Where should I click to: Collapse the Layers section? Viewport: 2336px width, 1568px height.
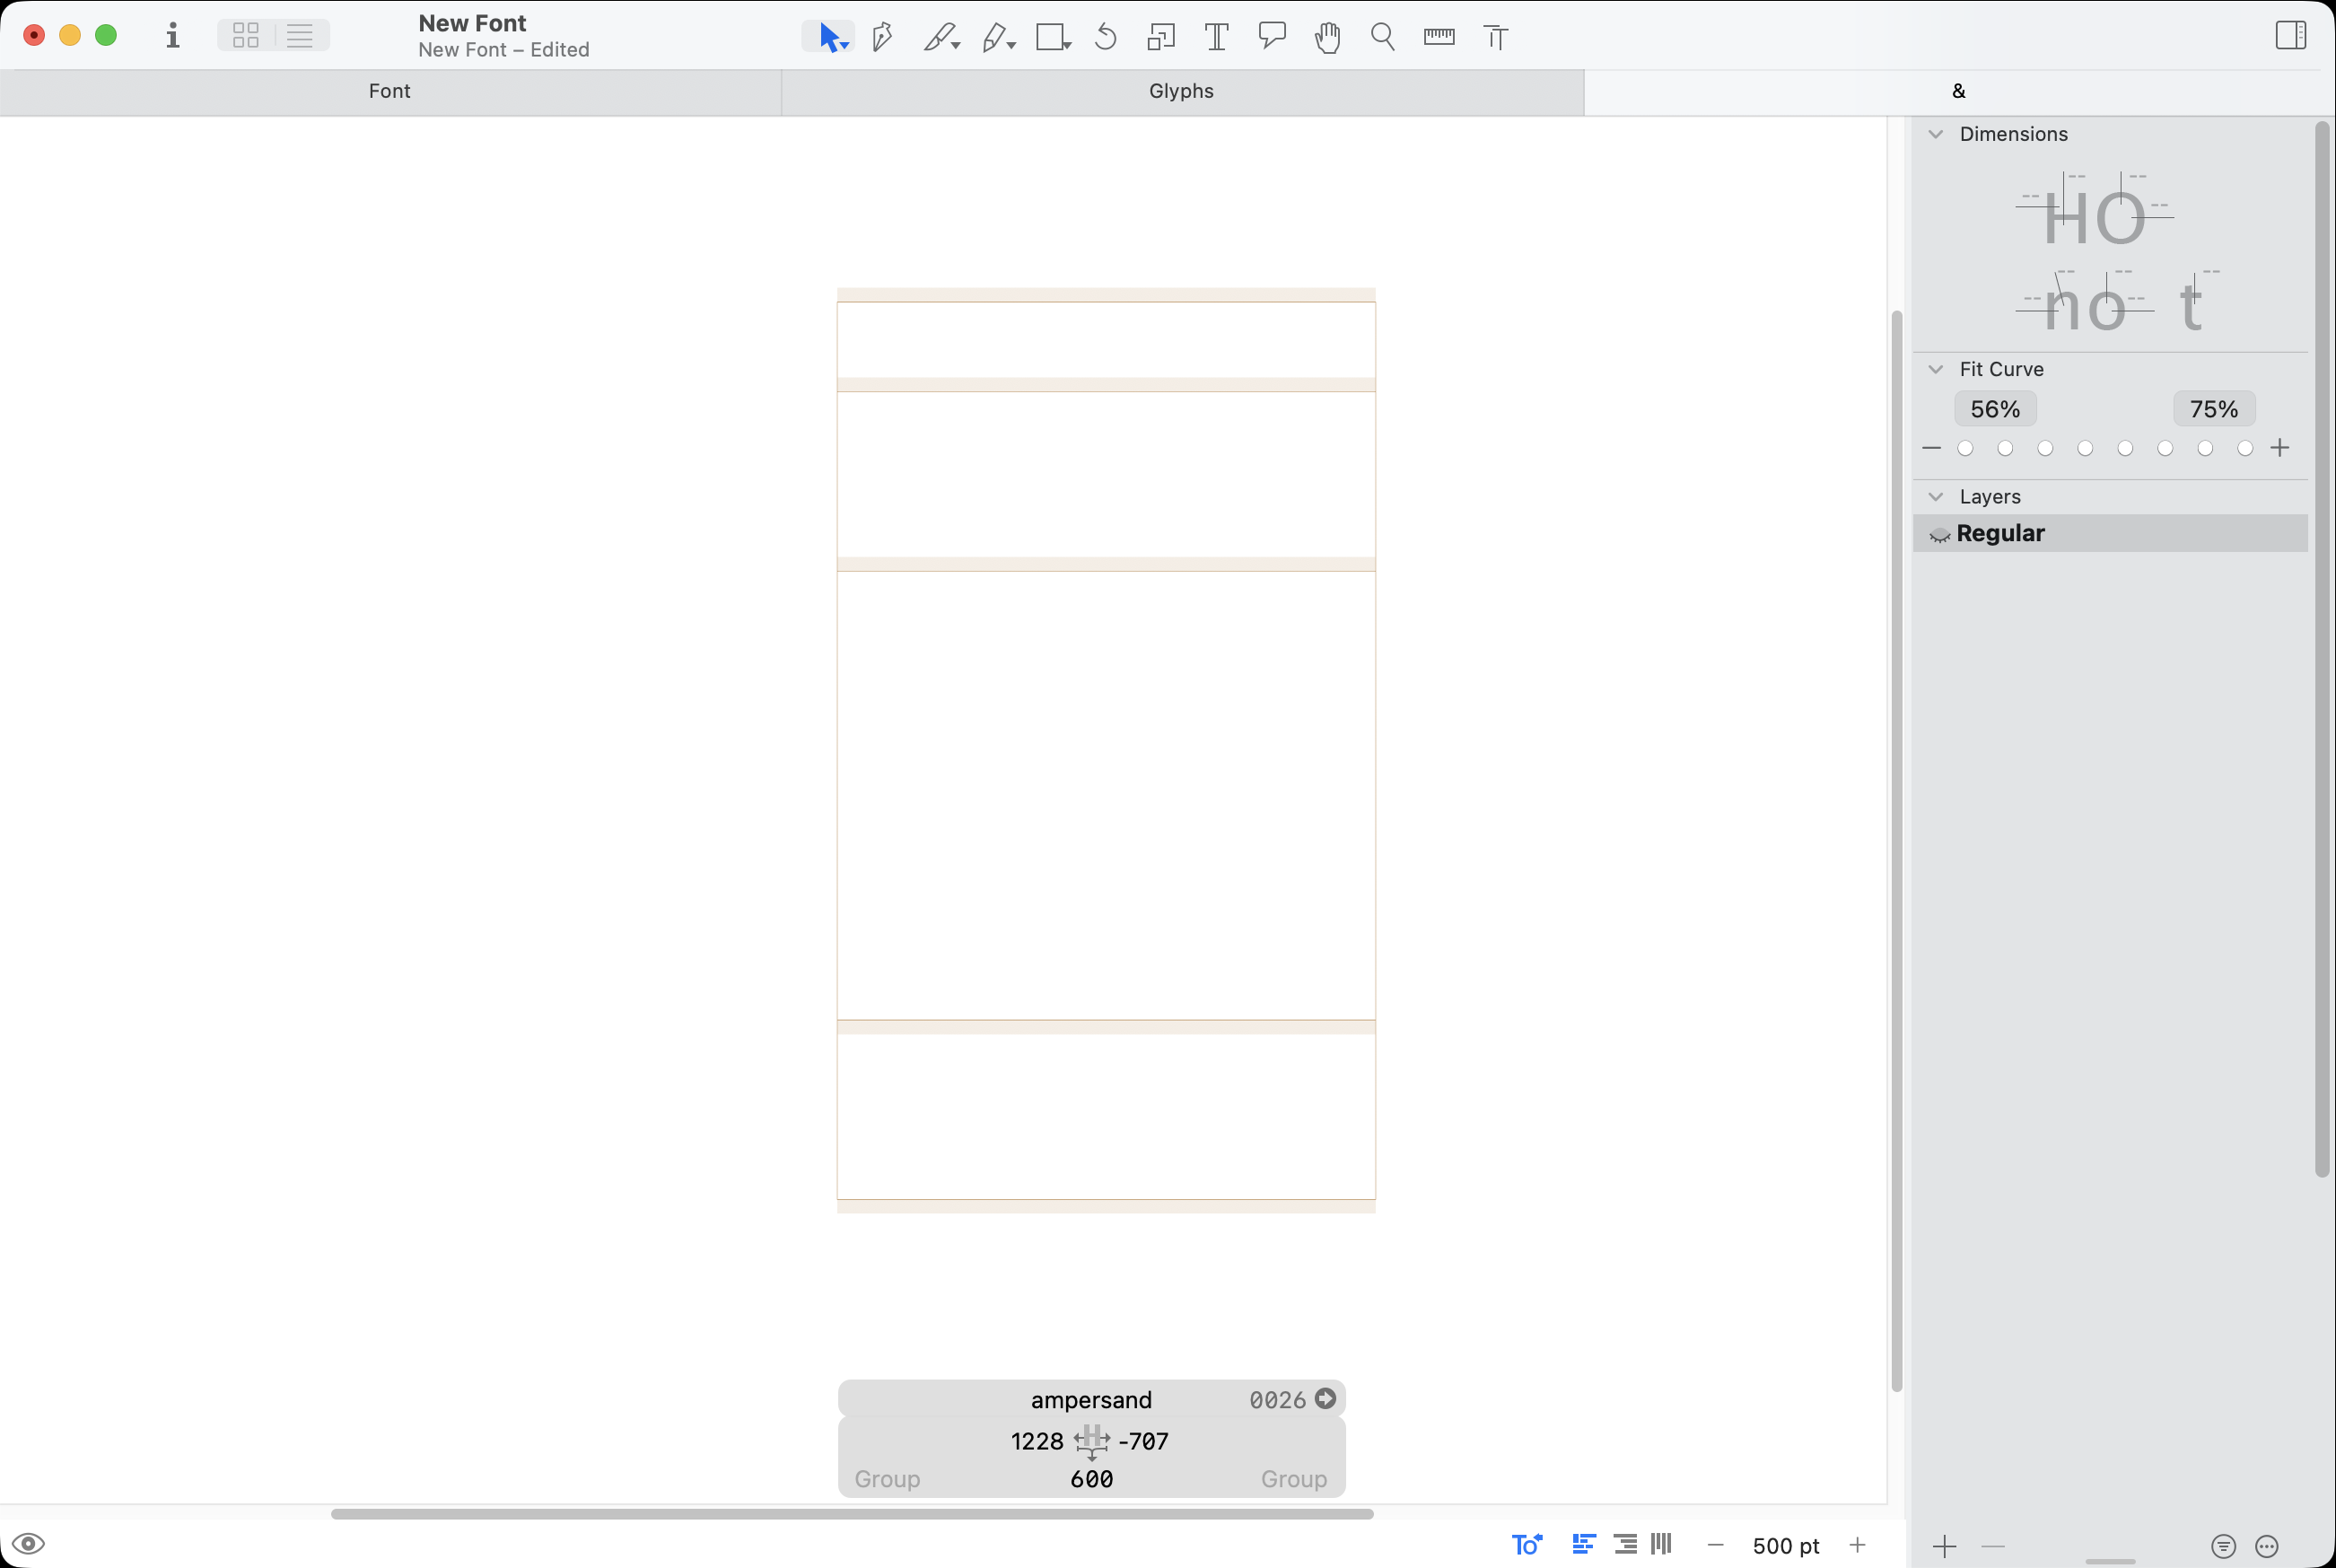pyautogui.click(x=1936, y=496)
